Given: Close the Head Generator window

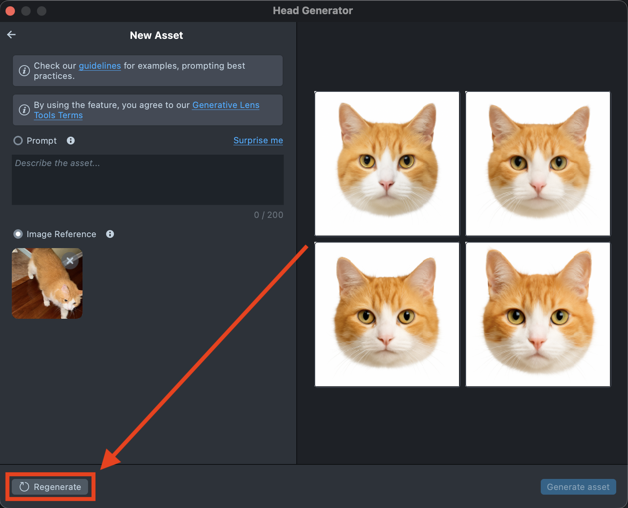Looking at the screenshot, I should point(11,11).
